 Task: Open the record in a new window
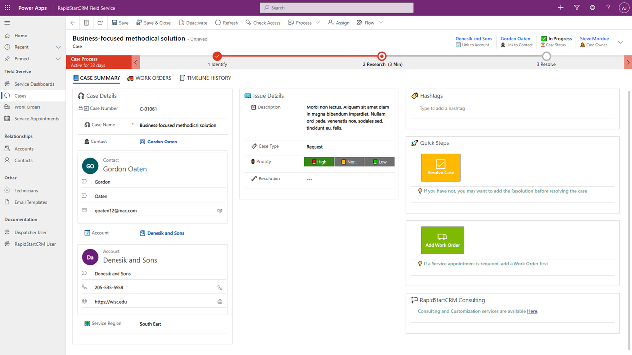click(100, 23)
